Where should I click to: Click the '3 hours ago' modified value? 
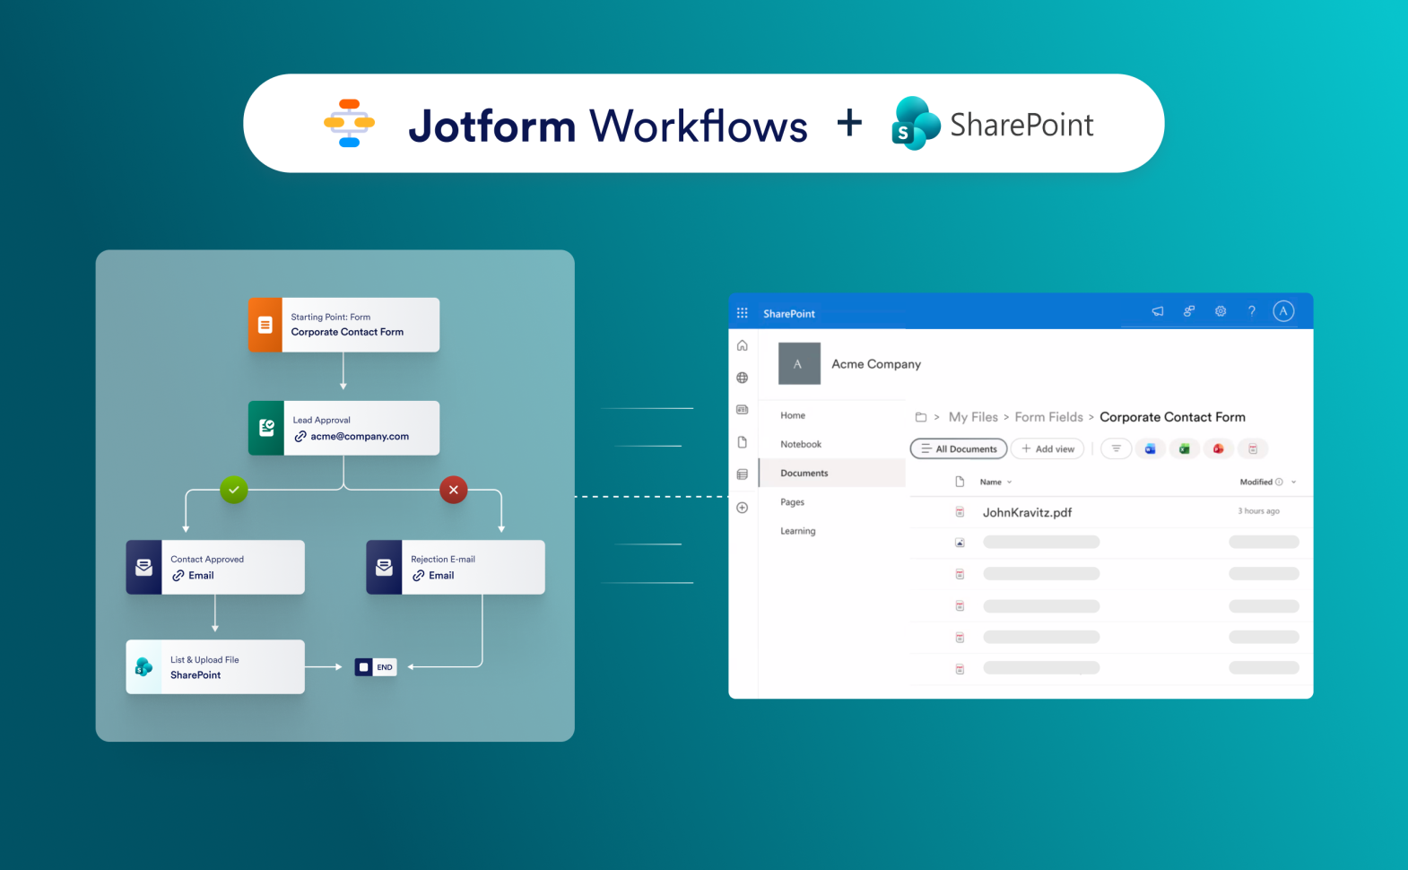click(x=1258, y=511)
